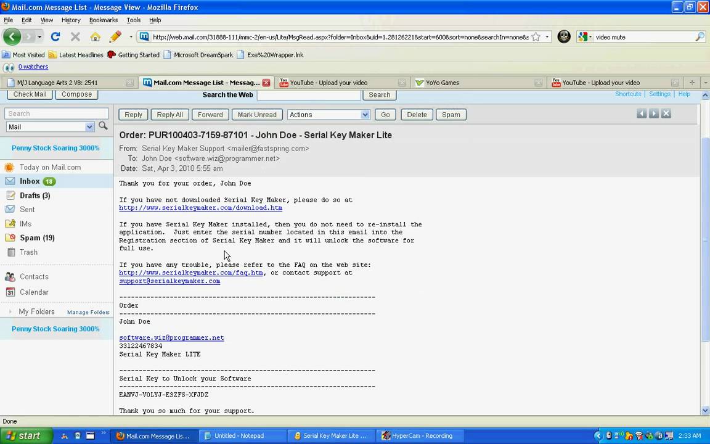Click the Delete button

417,115
